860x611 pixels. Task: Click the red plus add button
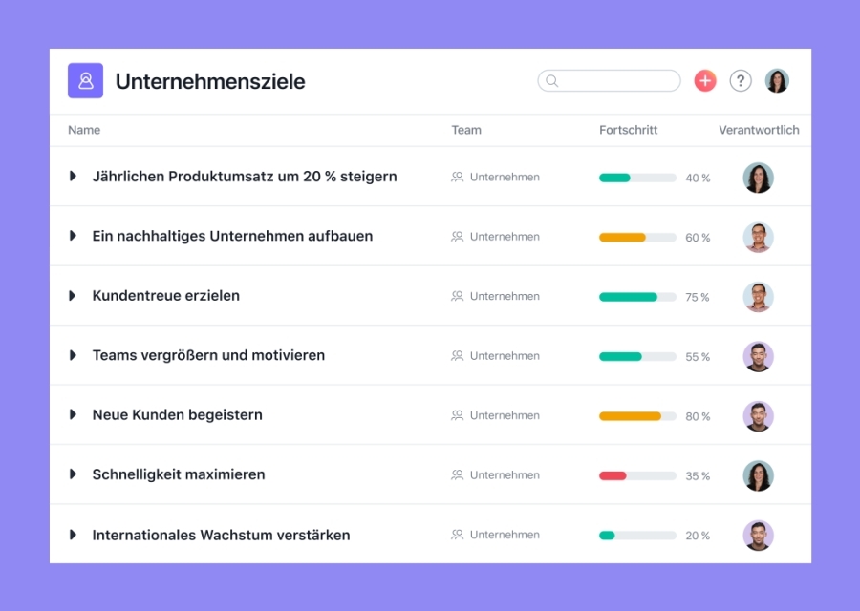705,81
